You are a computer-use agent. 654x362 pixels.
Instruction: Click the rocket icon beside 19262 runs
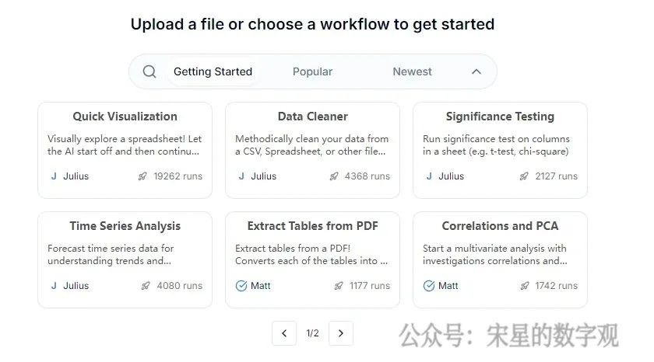142,176
